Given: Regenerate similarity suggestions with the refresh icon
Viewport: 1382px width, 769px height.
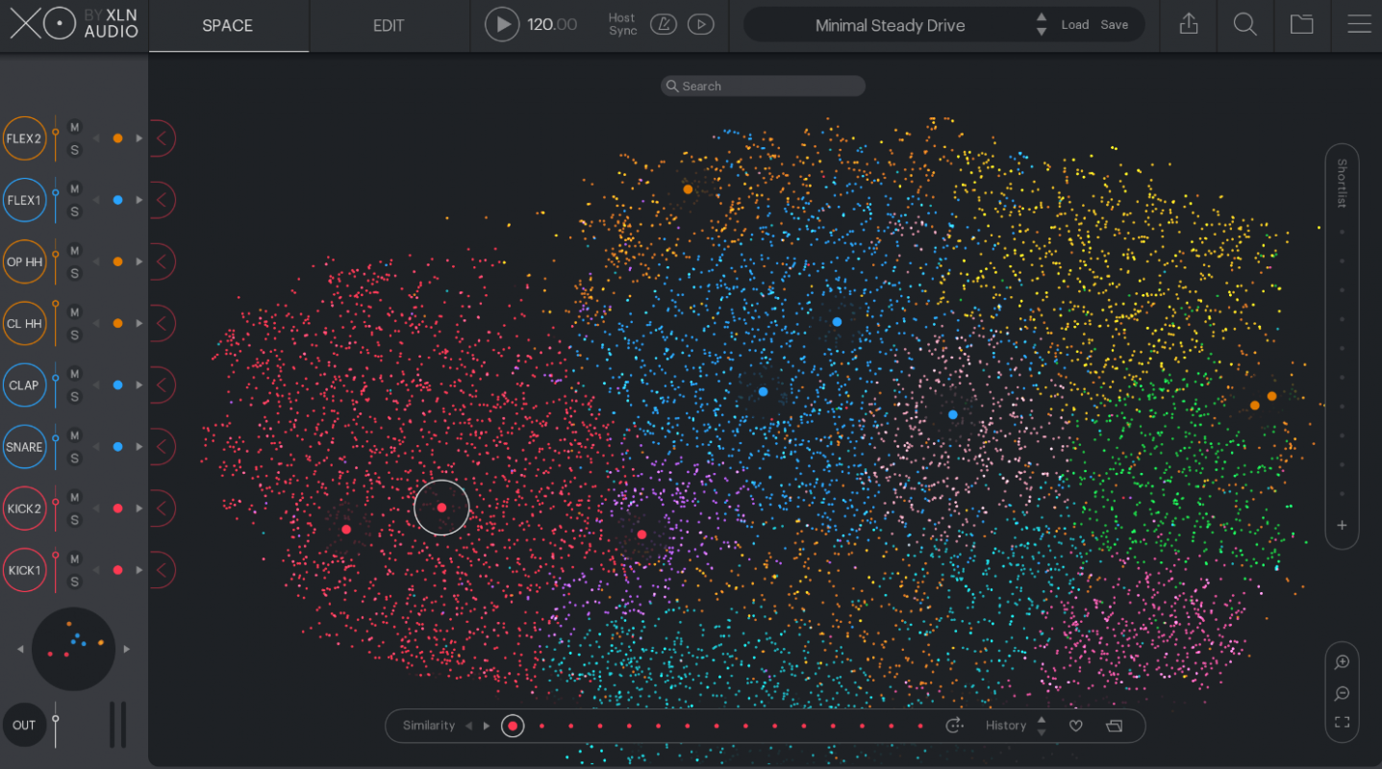Looking at the screenshot, I should point(955,726).
